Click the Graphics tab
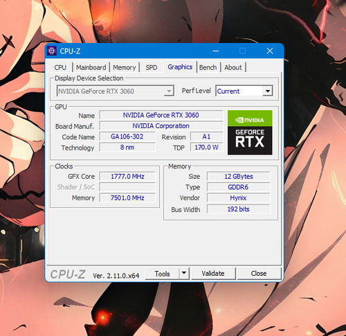346x336 pixels. [180, 67]
